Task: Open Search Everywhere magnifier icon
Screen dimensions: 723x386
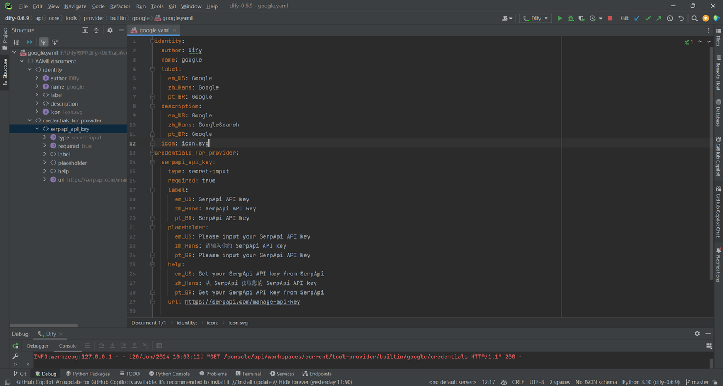Action: [695, 19]
